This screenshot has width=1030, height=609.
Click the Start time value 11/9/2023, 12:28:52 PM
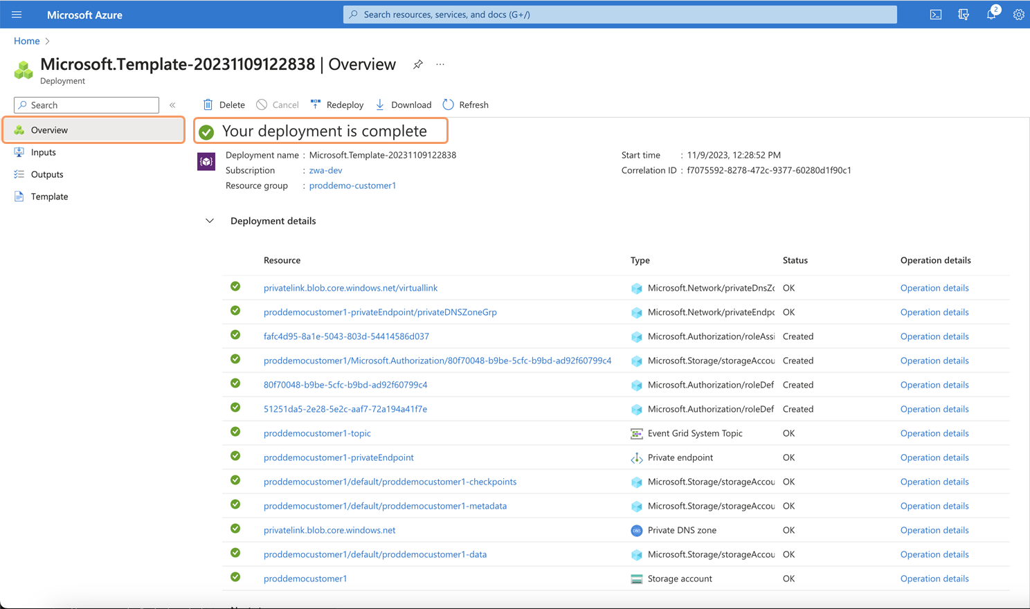pyautogui.click(x=734, y=155)
